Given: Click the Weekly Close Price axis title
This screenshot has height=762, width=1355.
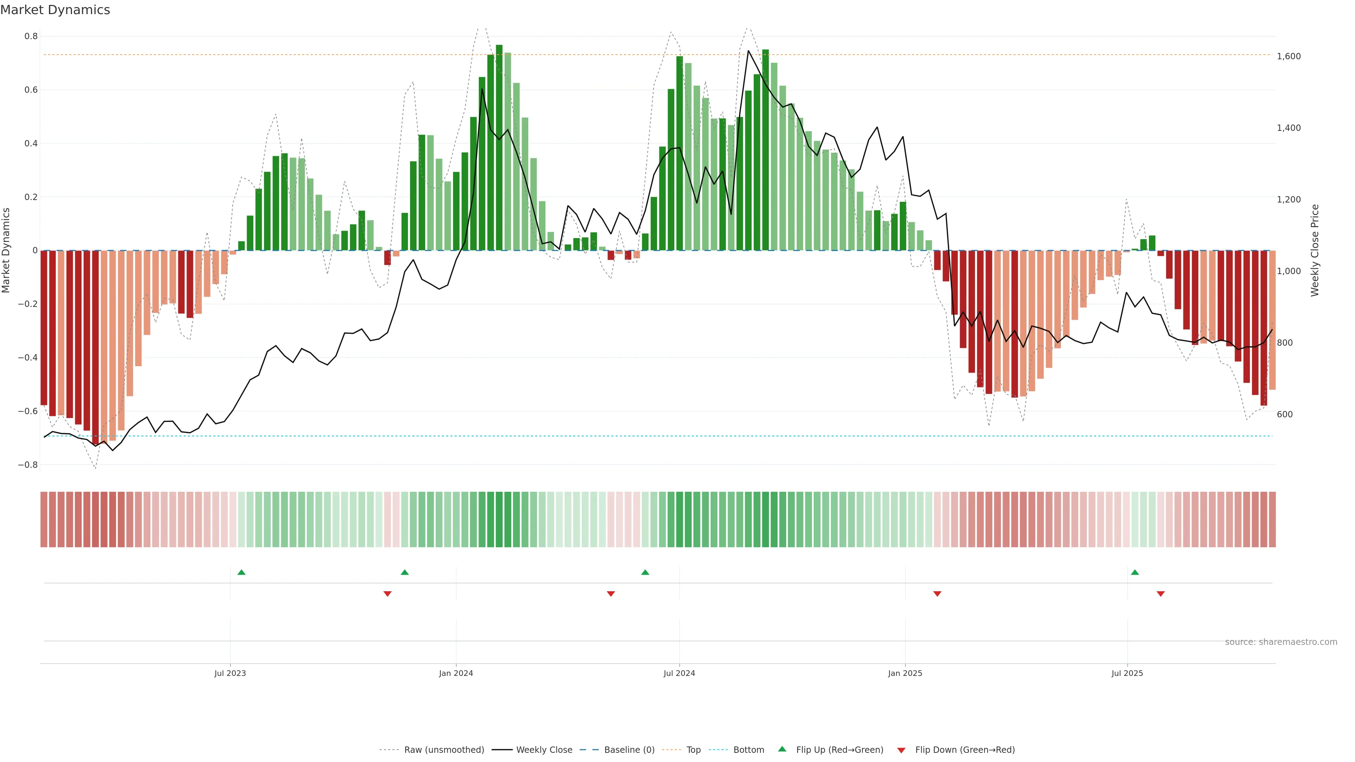Looking at the screenshot, I should pos(1314,250).
